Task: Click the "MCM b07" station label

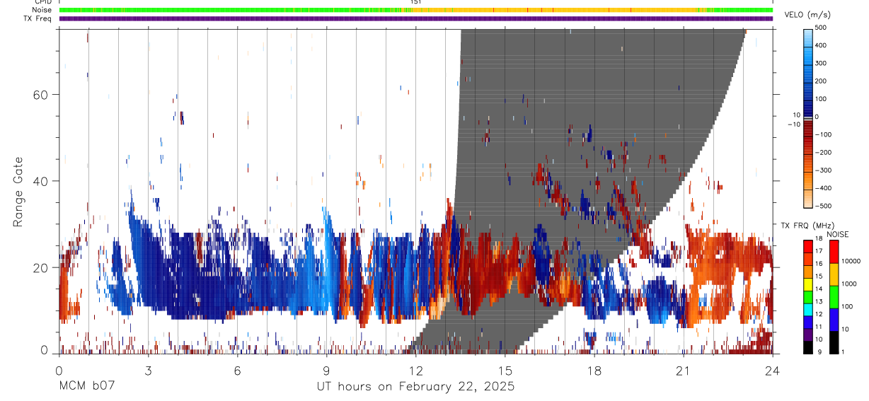Action: coord(86,386)
